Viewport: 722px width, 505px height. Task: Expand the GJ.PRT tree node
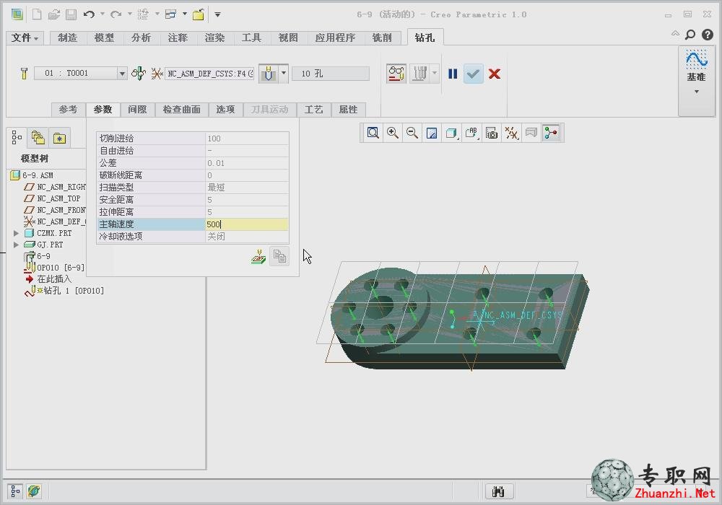16,245
